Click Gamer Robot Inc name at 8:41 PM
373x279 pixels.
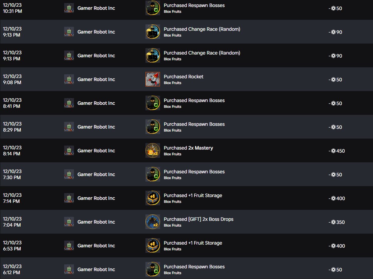pos(96,103)
